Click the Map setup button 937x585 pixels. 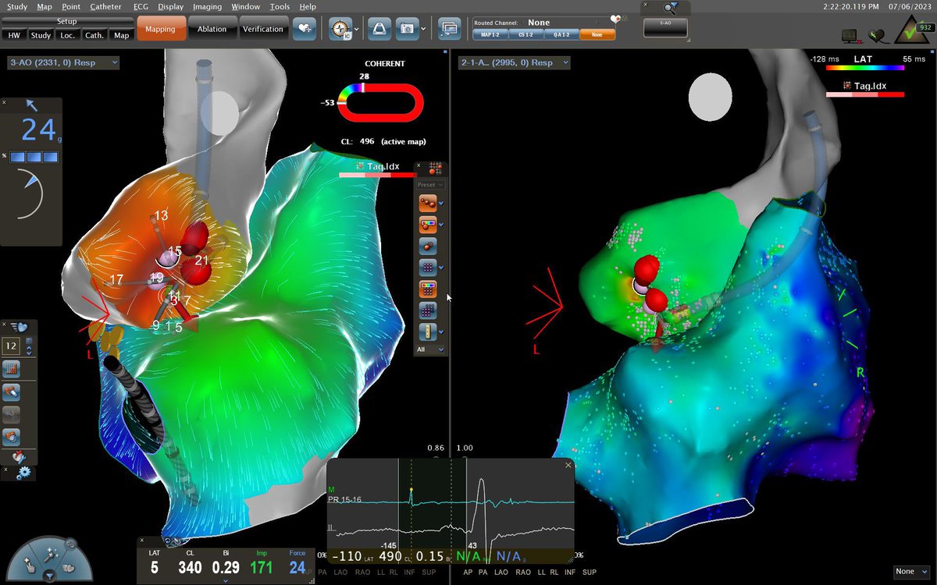pos(121,35)
